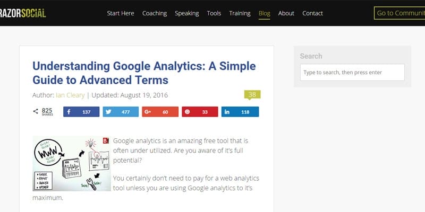Open the Training menu item
This screenshot has height=212, width=425.
point(240,13)
